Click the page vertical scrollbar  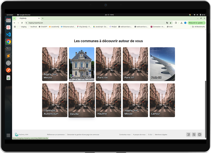(x=205, y=109)
